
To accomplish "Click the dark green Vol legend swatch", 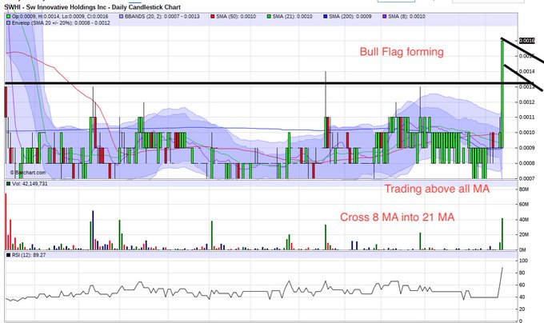I will coord(8,184).
